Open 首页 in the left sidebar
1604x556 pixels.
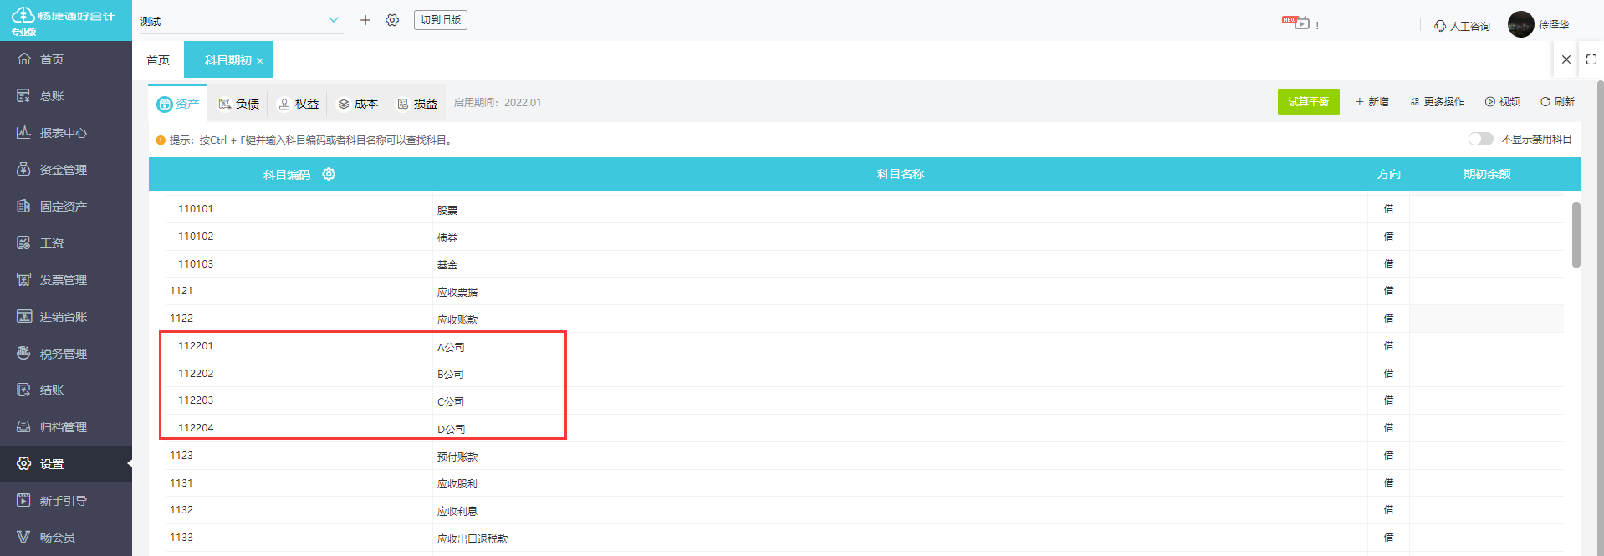65,59
